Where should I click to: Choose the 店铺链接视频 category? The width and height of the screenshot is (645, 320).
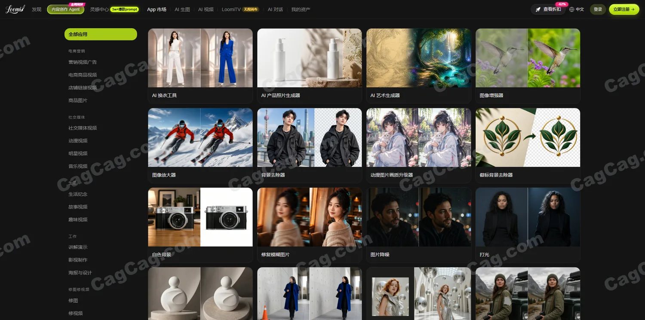(83, 88)
